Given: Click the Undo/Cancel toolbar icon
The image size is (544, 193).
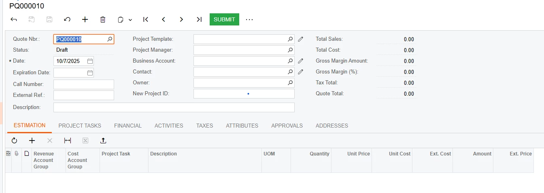Looking at the screenshot, I should [67, 19].
